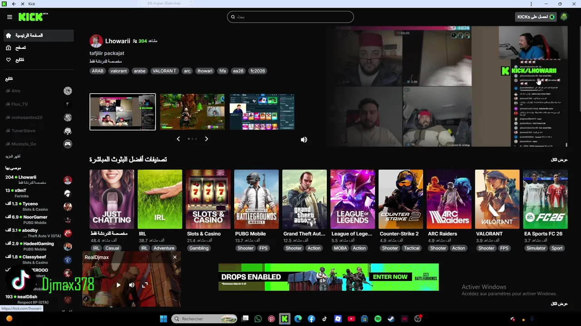This screenshot has width=581, height=326.
Task: Go to next featured stream arrow
Action: point(207,139)
